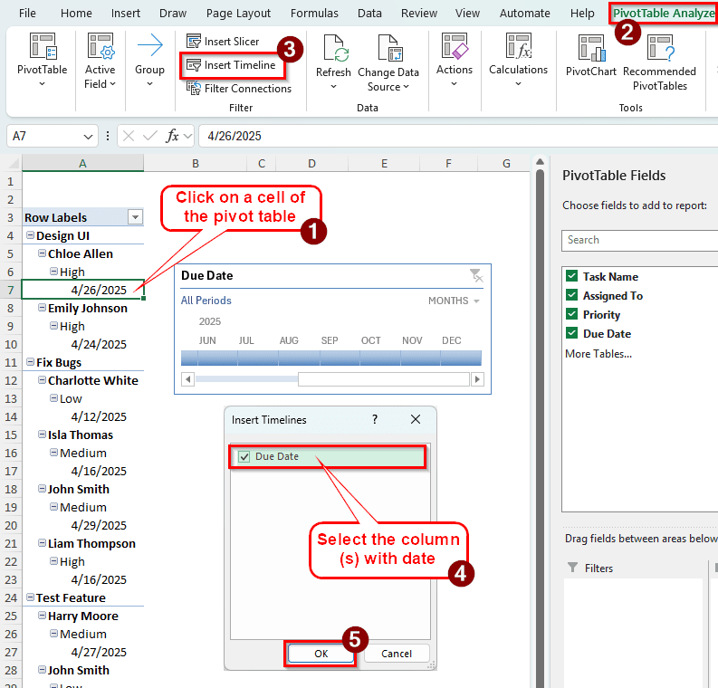Toggle Due Date checkbox in Insert Timelines
This screenshot has width=718, height=688.
tap(244, 457)
